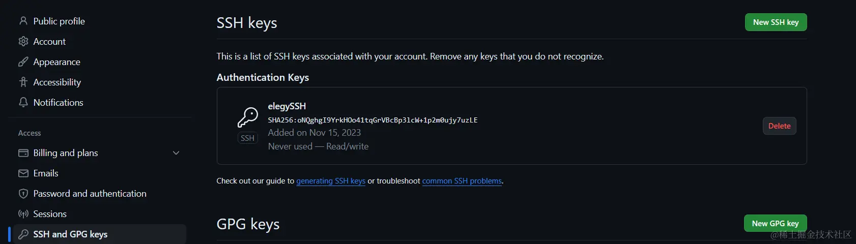
Task: Click the Appearance paintbrush icon
Action: coord(23,62)
